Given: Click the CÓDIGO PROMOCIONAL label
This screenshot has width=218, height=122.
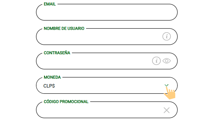Looking at the screenshot, I should click(x=66, y=102).
